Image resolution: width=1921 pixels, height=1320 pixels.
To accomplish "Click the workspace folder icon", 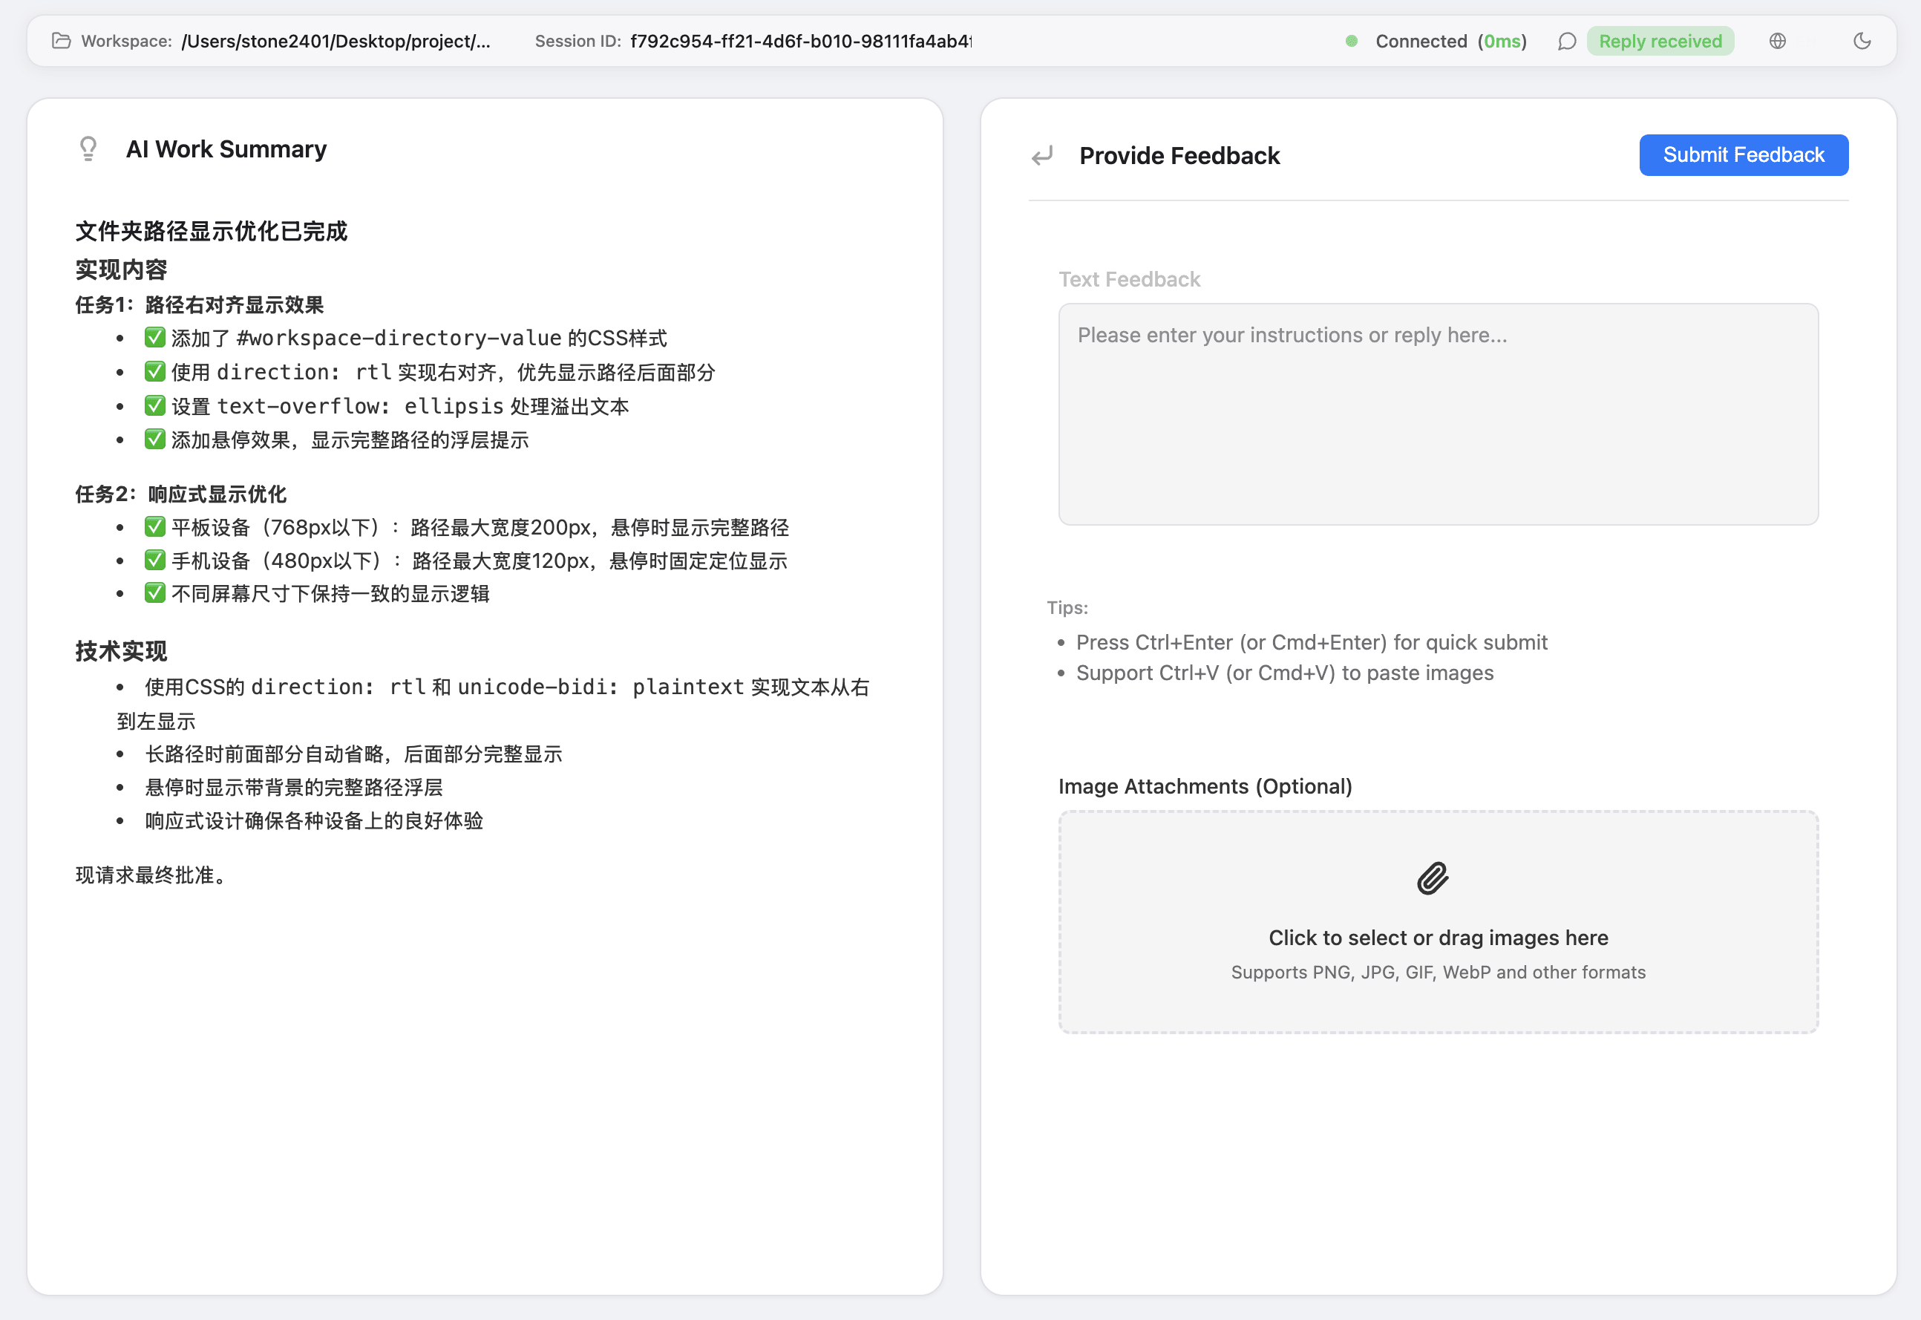I will pyautogui.click(x=61, y=41).
